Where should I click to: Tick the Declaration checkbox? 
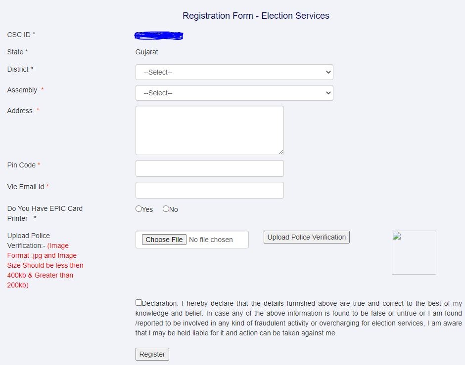click(139, 303)
